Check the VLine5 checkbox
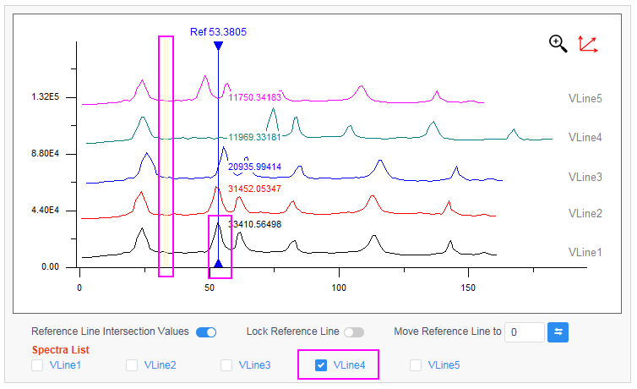Screen dimensions: 637x389 416,365
